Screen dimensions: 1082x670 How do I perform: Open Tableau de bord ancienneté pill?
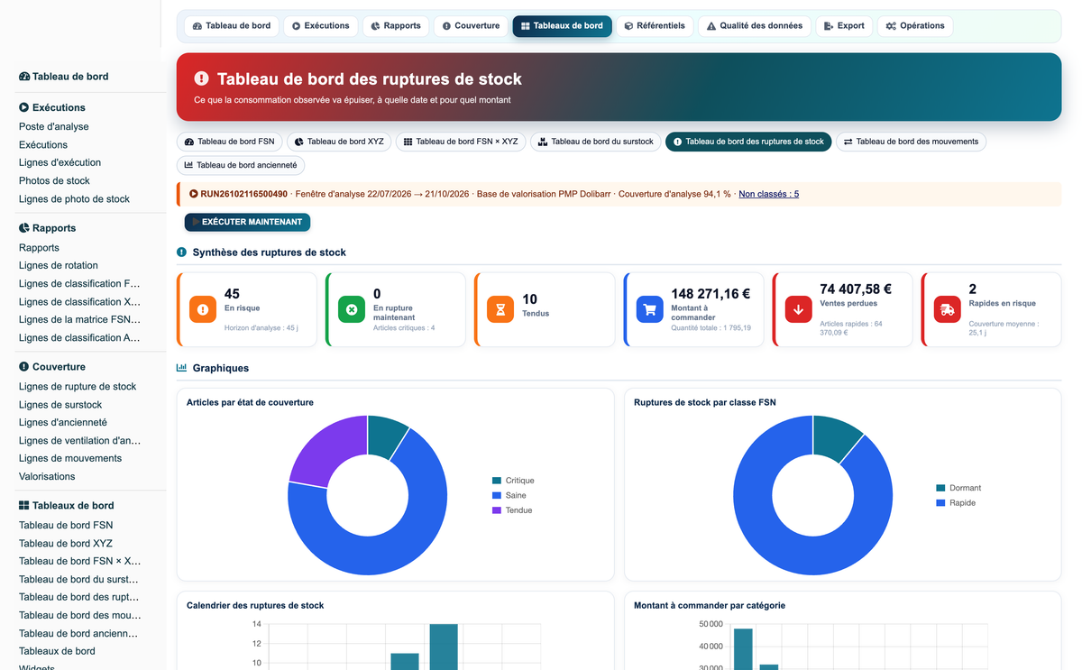241,165
